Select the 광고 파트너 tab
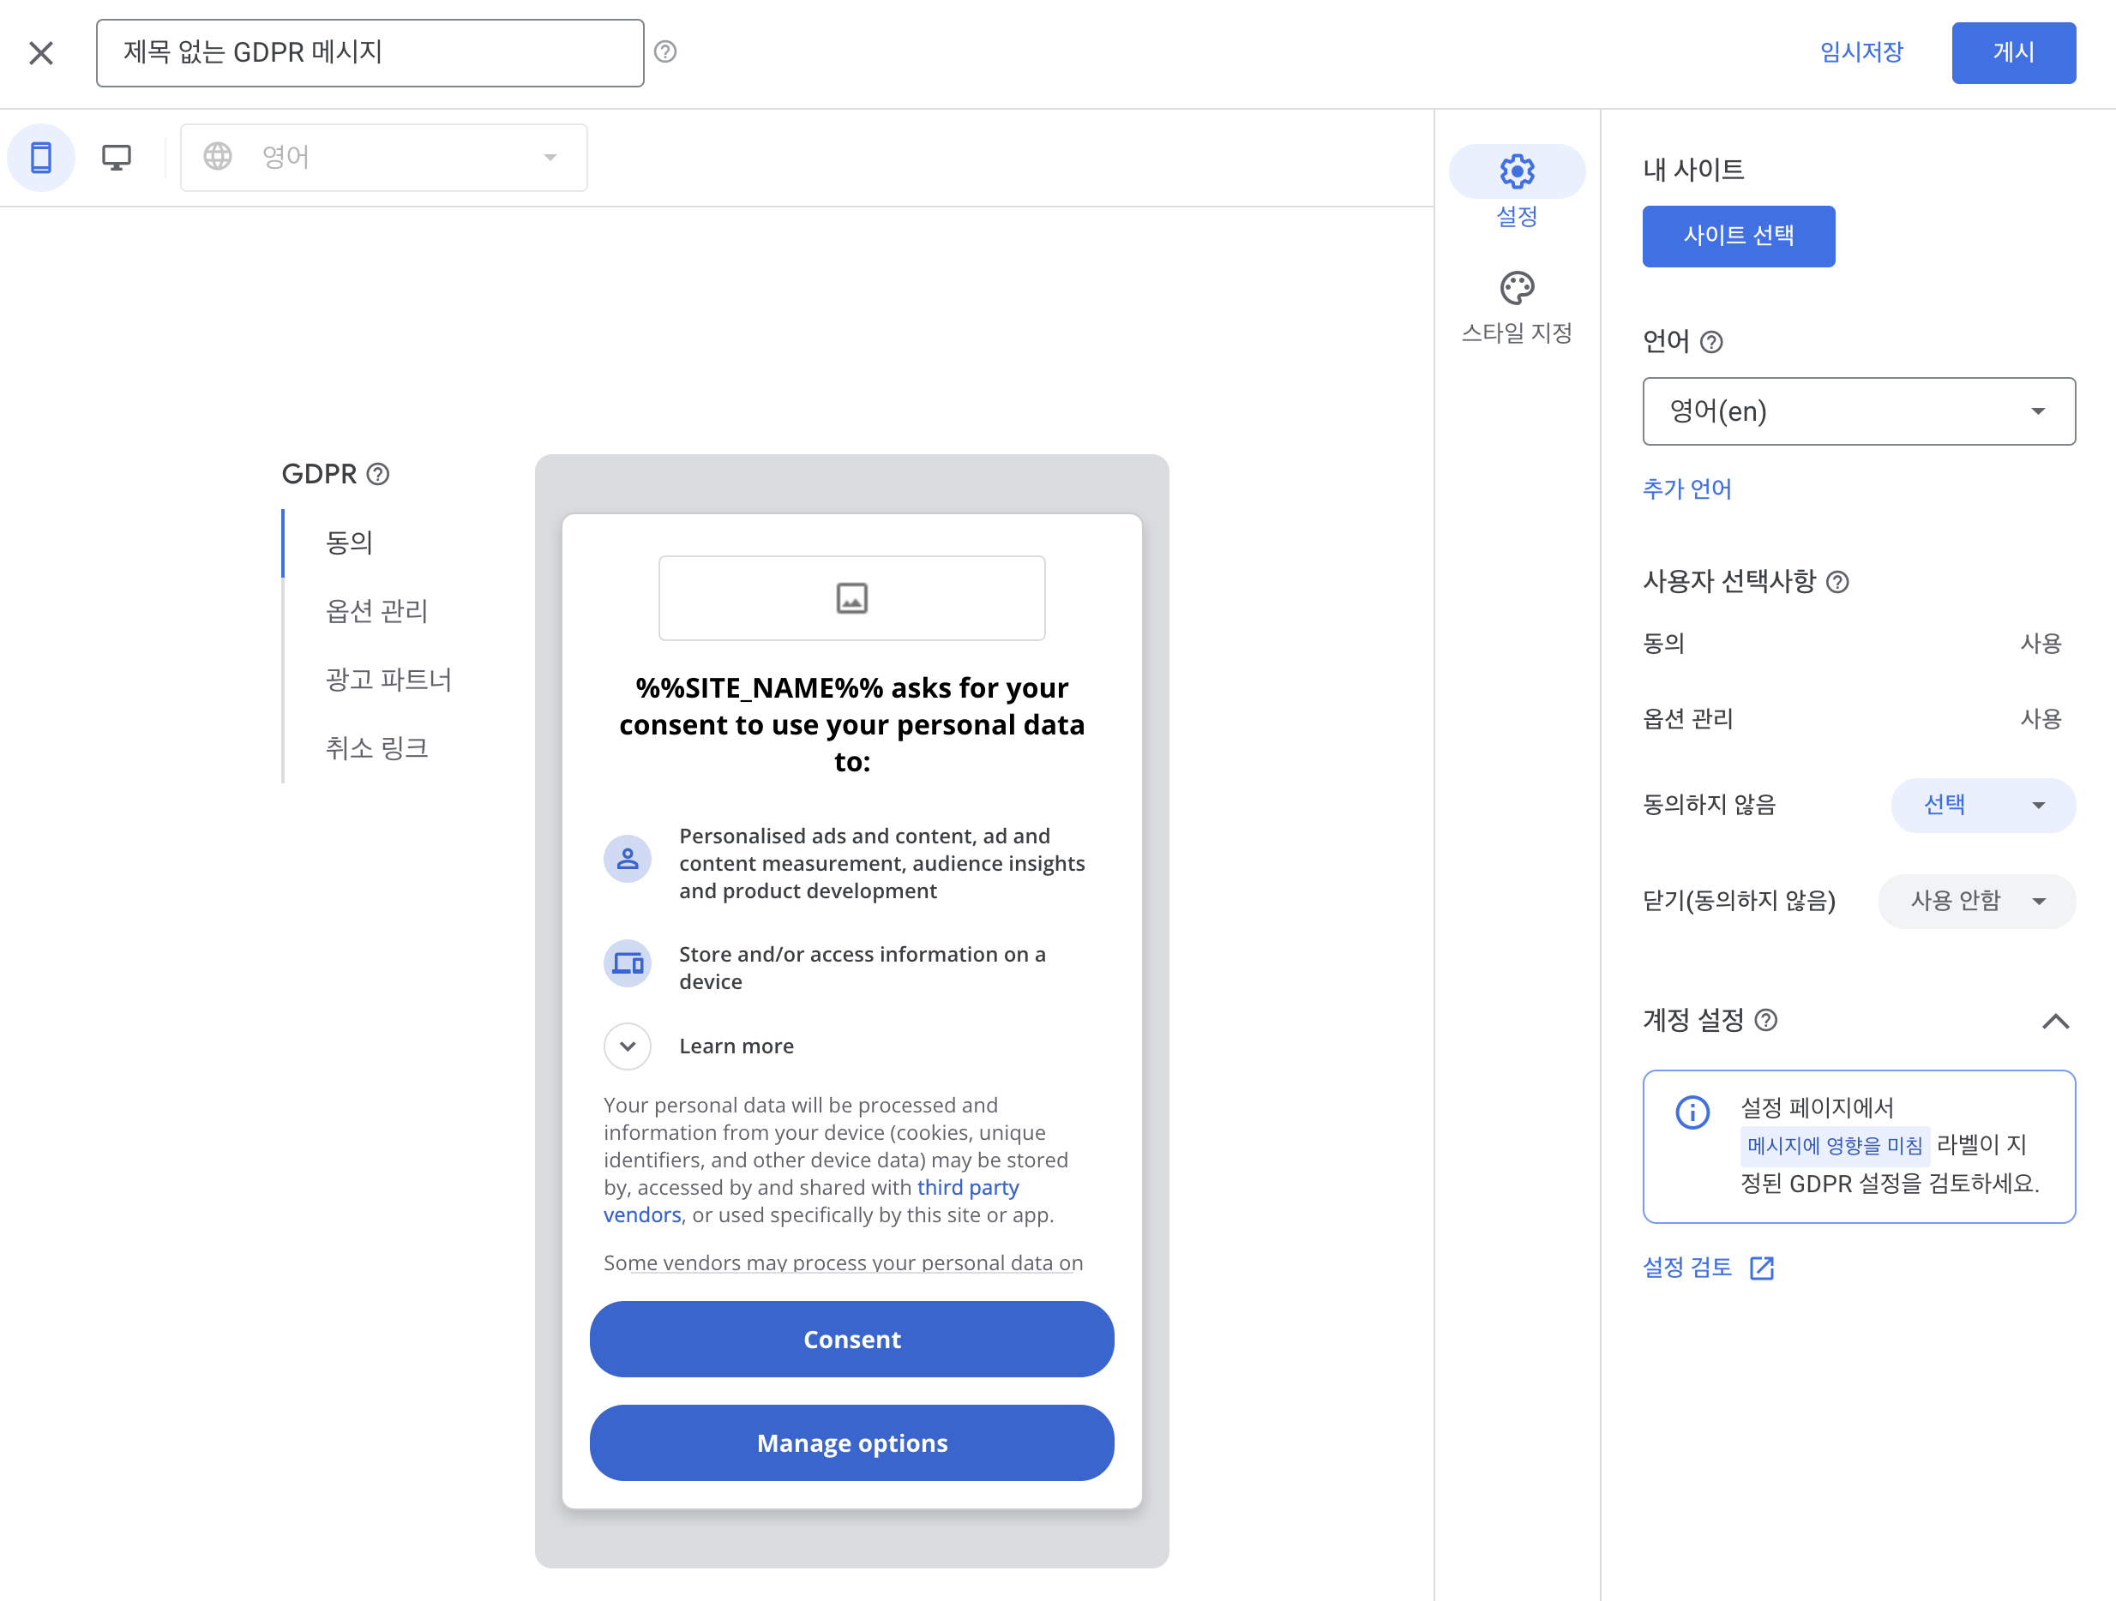2116x1601 pixels. [x=388, y=679]
